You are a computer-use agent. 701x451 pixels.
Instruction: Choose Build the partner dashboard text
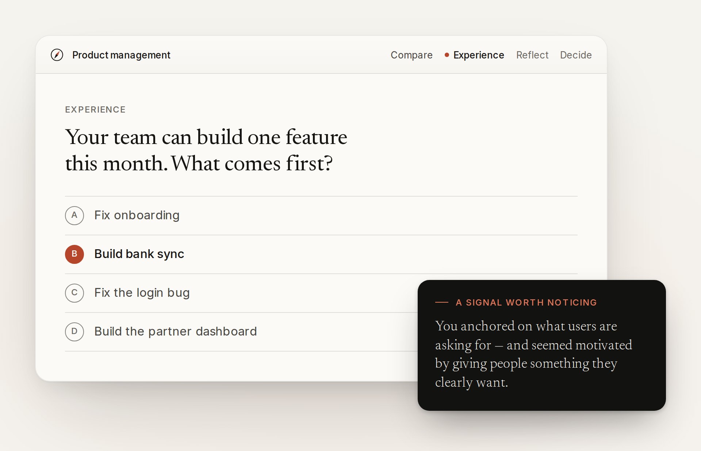[x=176, y=331]
